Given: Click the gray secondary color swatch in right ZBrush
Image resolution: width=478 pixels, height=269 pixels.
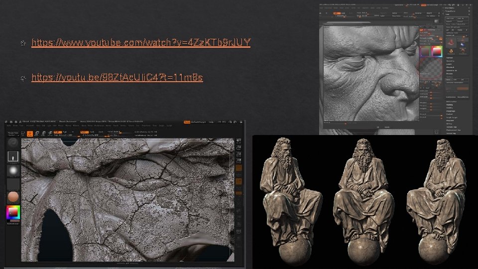Looking at the screenshot, I should pos(425,51).
